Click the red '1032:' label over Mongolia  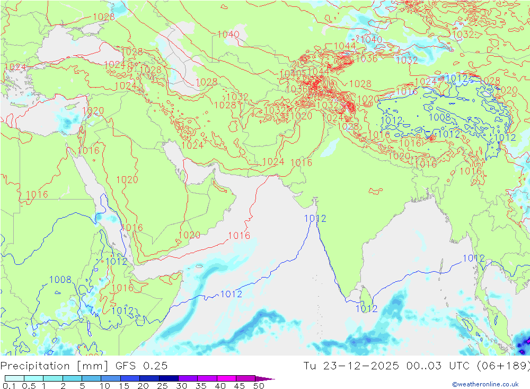click(x=464, y=34)
